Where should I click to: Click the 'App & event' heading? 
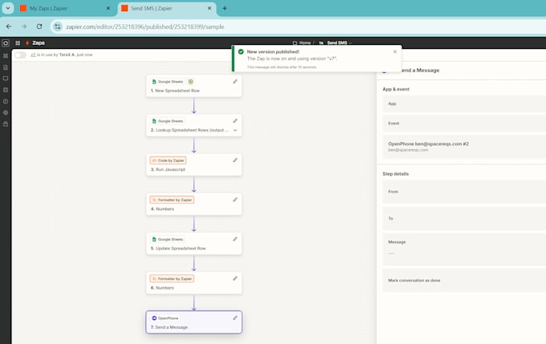click(396, 89)
